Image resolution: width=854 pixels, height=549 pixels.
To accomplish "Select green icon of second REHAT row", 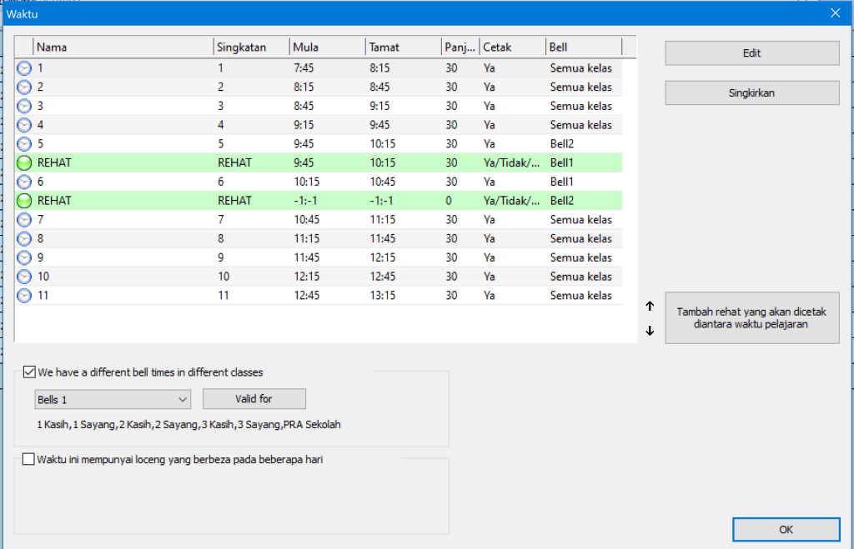I will click(24, 201).
